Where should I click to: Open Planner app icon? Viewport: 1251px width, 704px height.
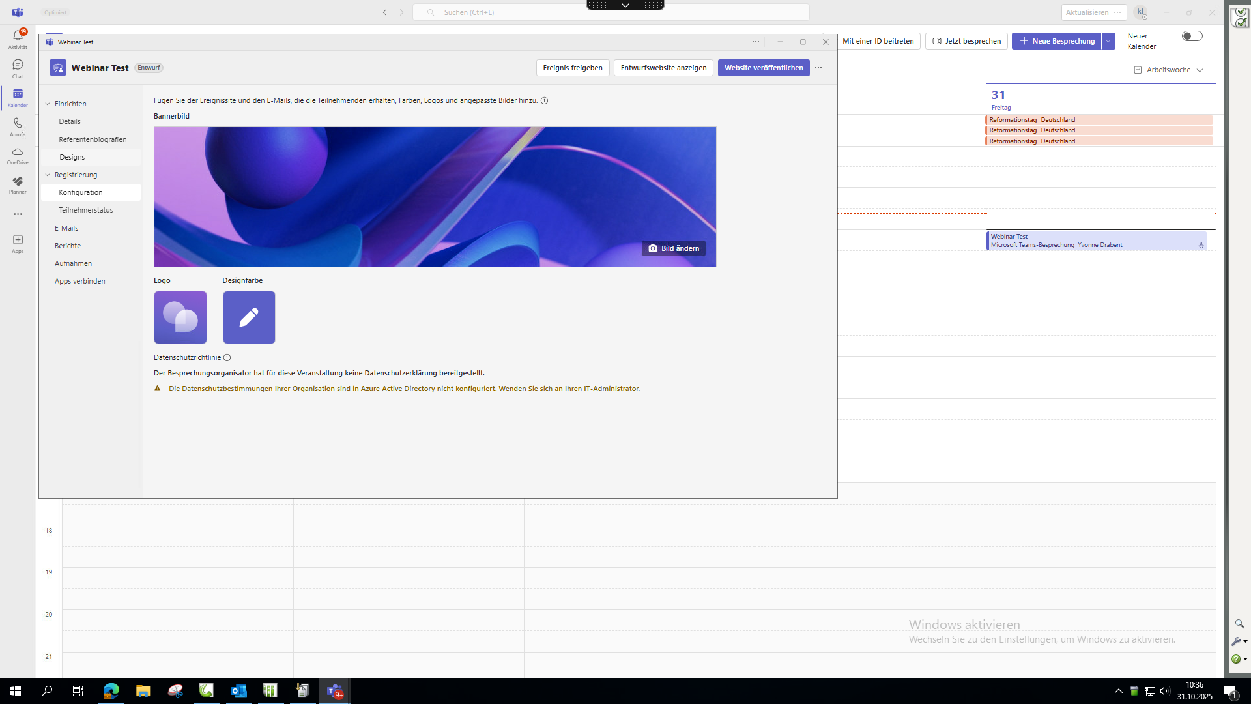point(18,184)
